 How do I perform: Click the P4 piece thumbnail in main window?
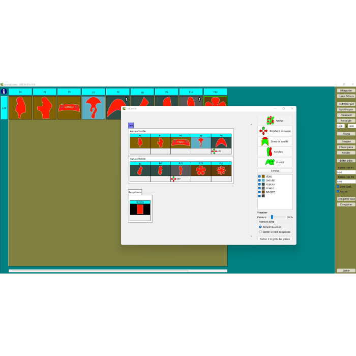tap(20, 108)
